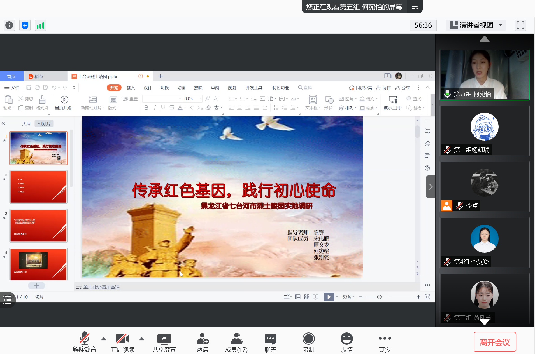Add new document tab with plus
The height and width of the screenshot is (354, 535).
(x=161, y=76)
